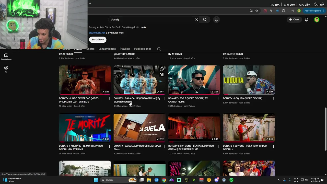Open DONATY x JEY ONE - TUKY TUKY title
327x184 pixels.
(245, 147)
